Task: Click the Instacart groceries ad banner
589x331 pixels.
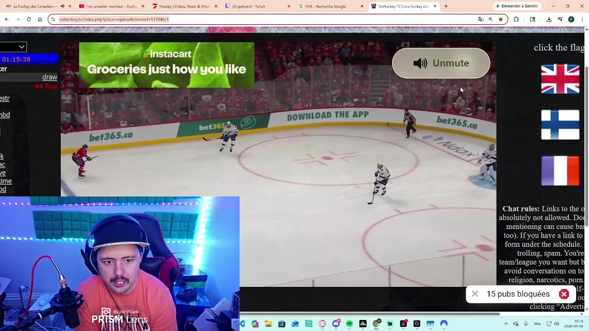Action: coord(167,65)
